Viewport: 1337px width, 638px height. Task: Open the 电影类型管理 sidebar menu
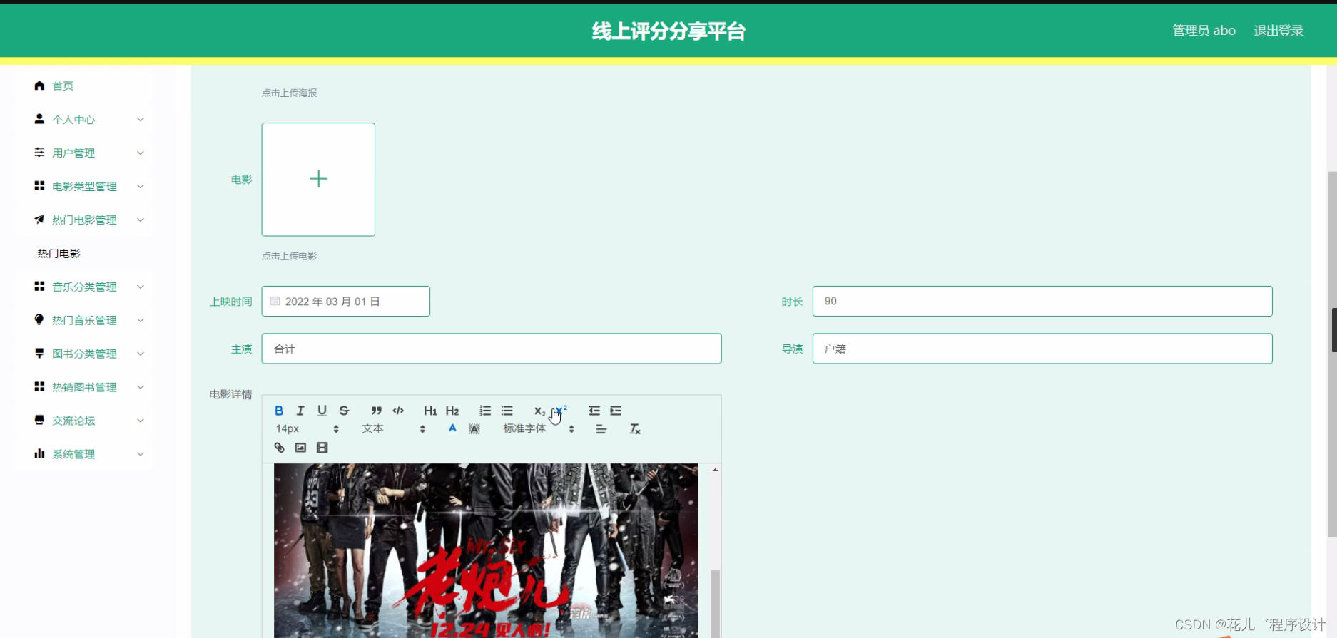point(84,186)
